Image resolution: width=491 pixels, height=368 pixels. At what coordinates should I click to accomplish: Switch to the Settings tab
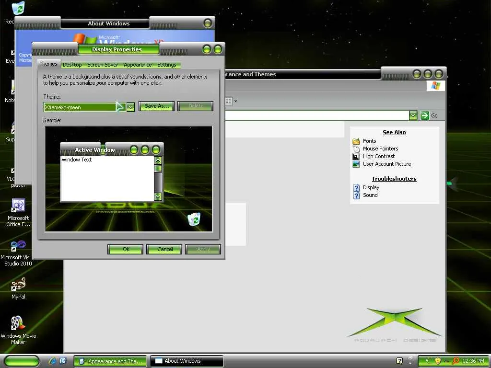tap(166, 65)
